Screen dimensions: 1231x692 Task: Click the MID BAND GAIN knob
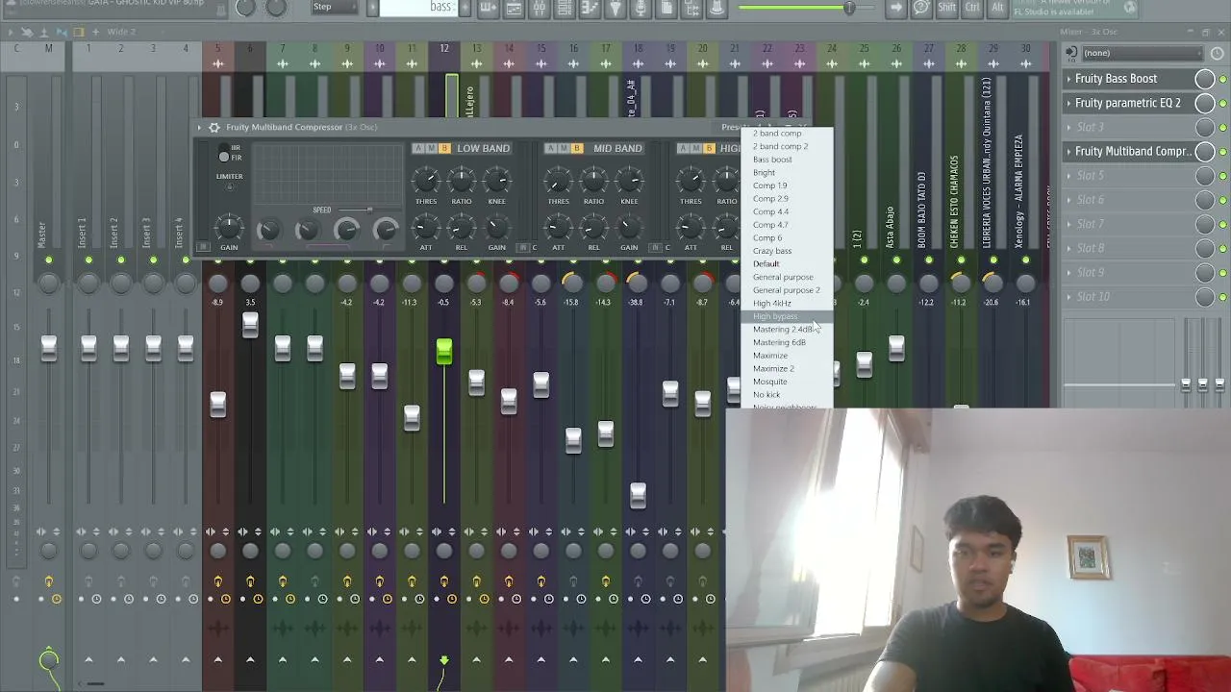pos(630,228)
